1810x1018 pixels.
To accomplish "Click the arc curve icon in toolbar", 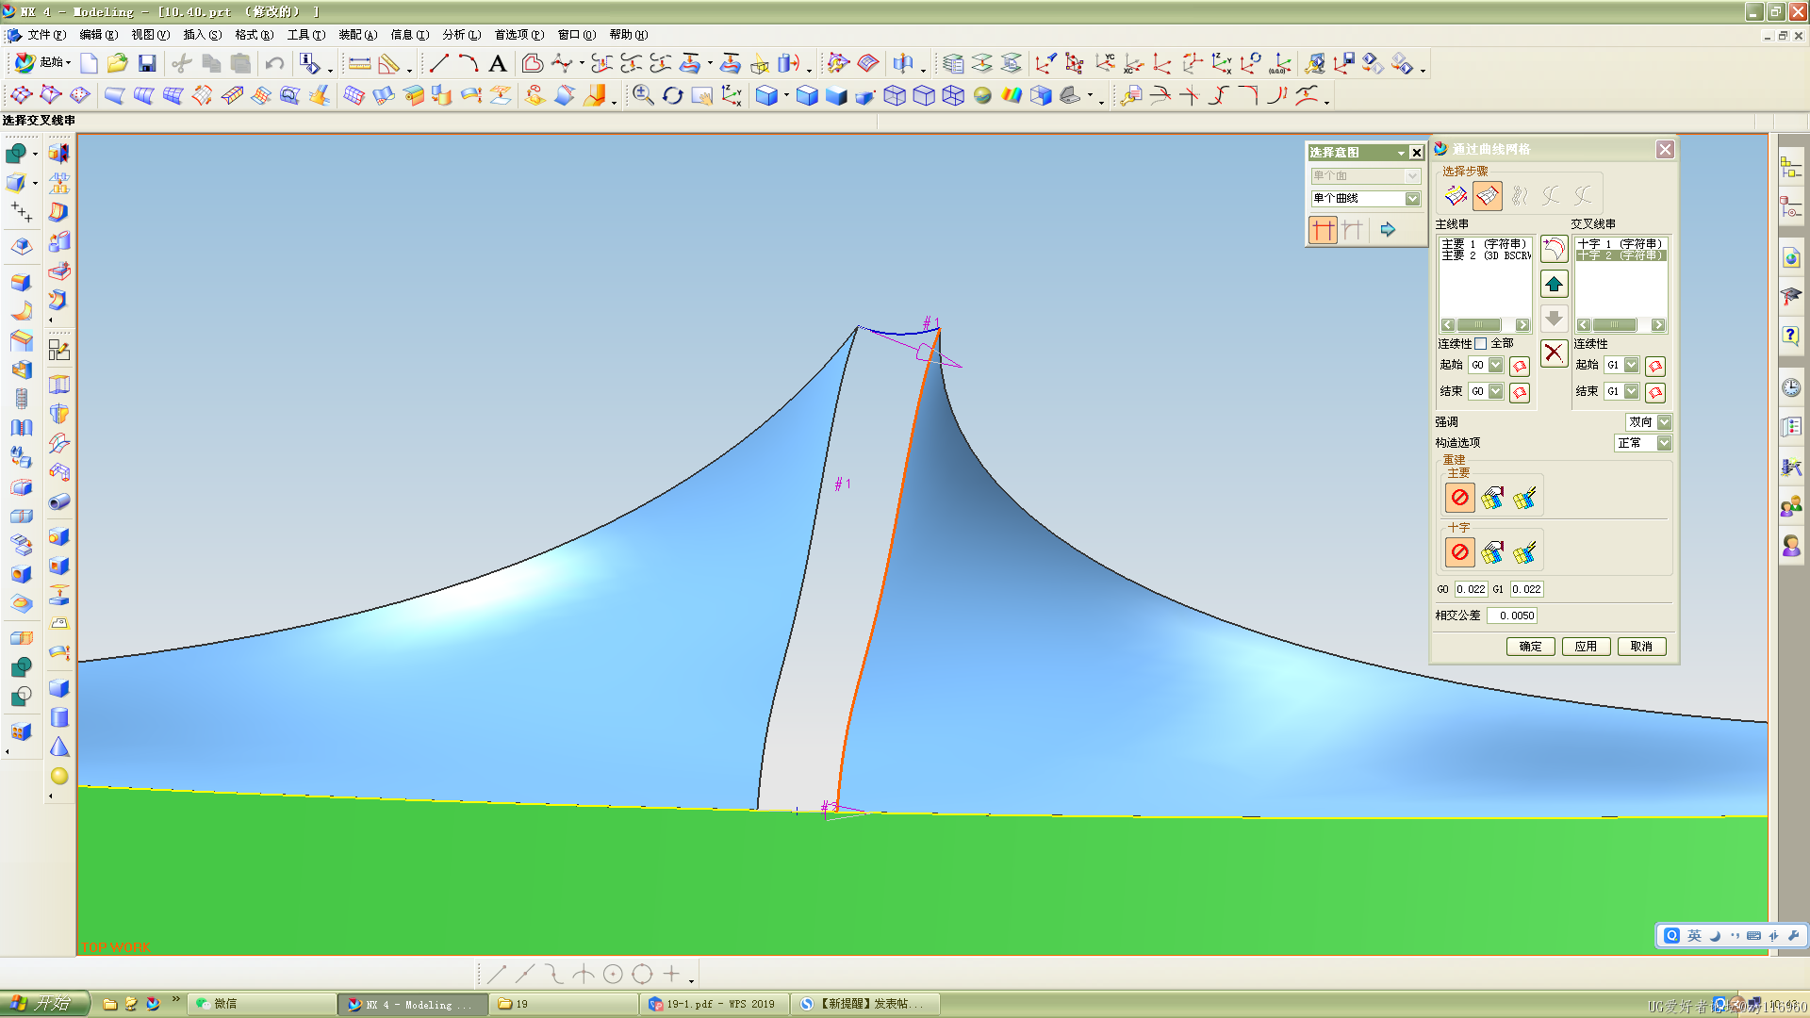I will [469, 63].
